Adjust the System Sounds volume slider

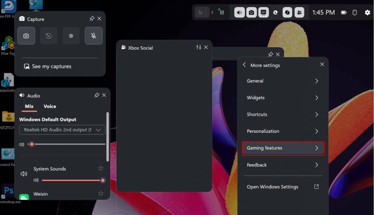tap(73, 180)
